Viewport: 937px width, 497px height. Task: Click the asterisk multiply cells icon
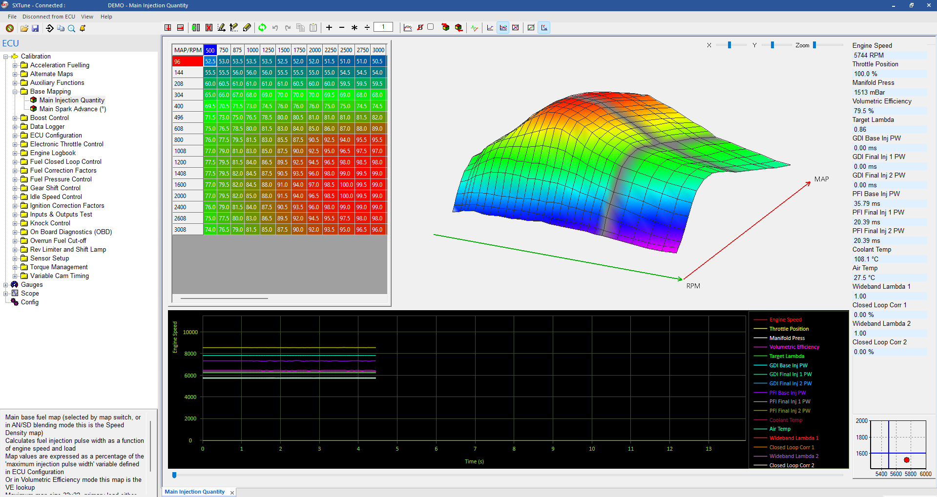tap(354, 28)
